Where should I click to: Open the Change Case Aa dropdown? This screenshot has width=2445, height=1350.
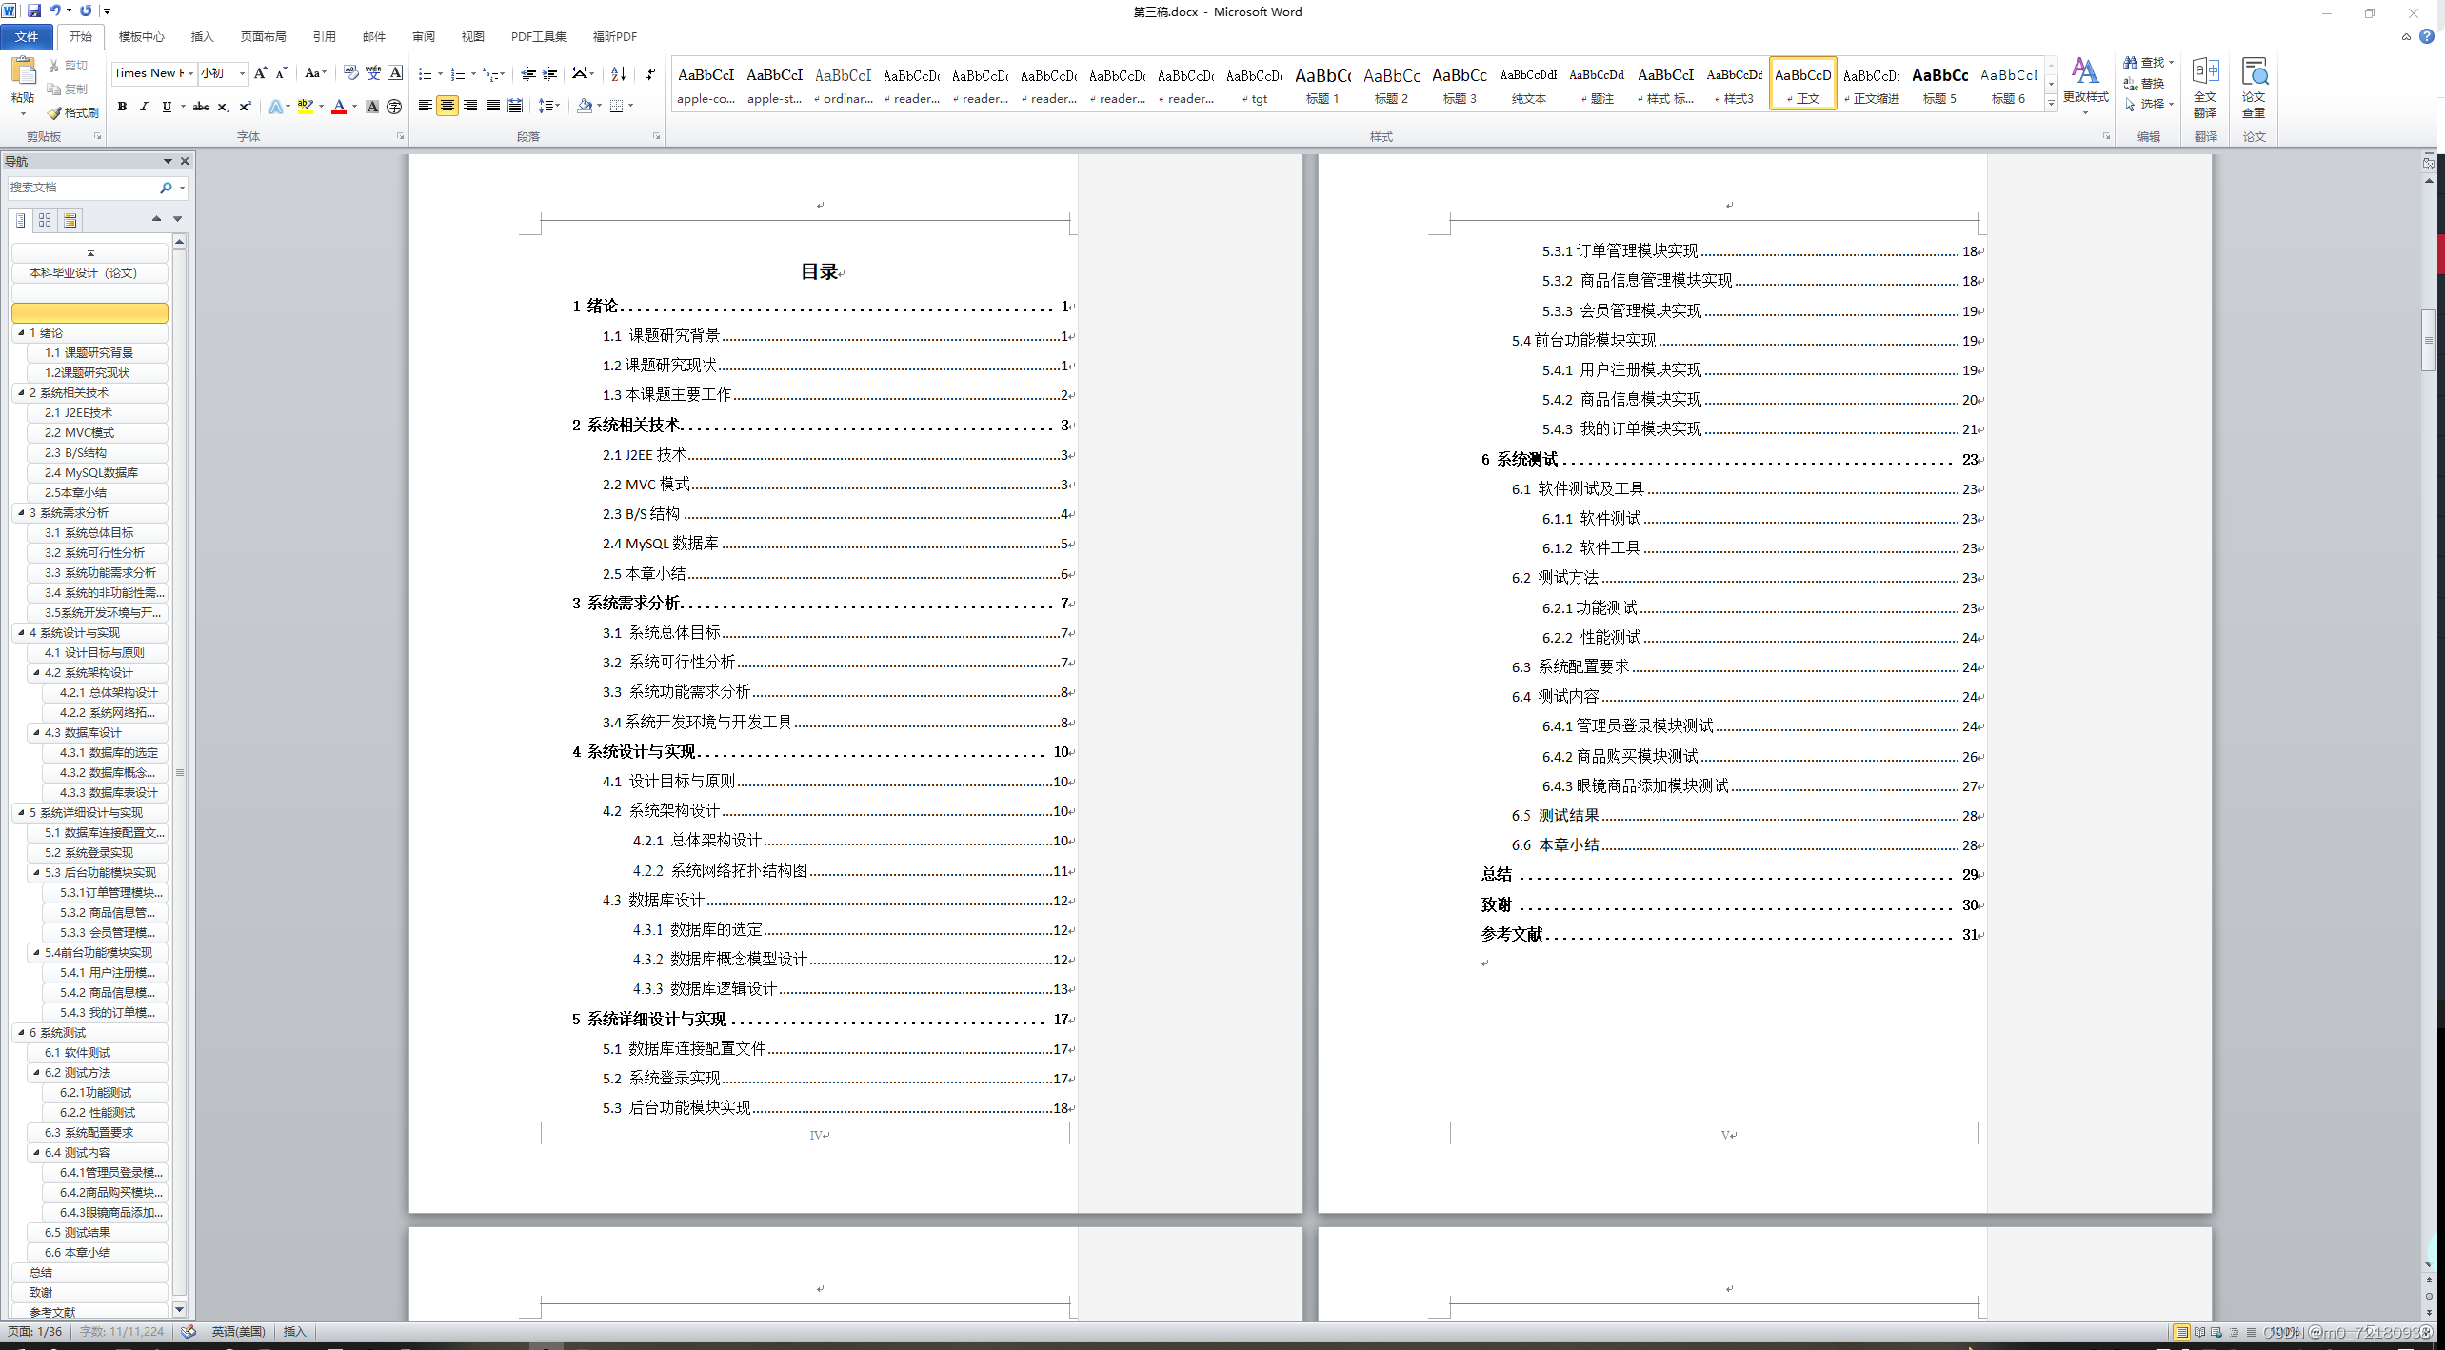pyautogui.click(x=315, y=73)
